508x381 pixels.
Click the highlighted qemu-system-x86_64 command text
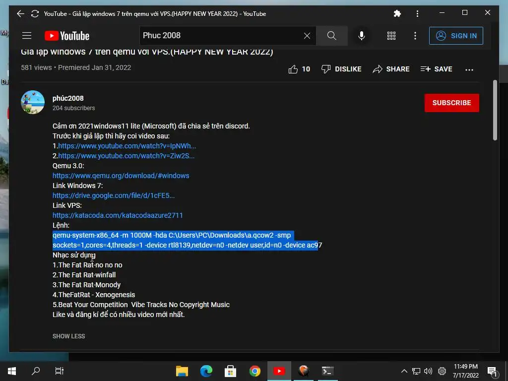(187, 240)
